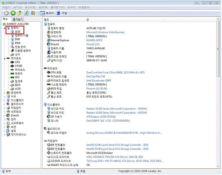Select 전원 관리 tree item
The image size is (222, 175).
coord(20,47)
